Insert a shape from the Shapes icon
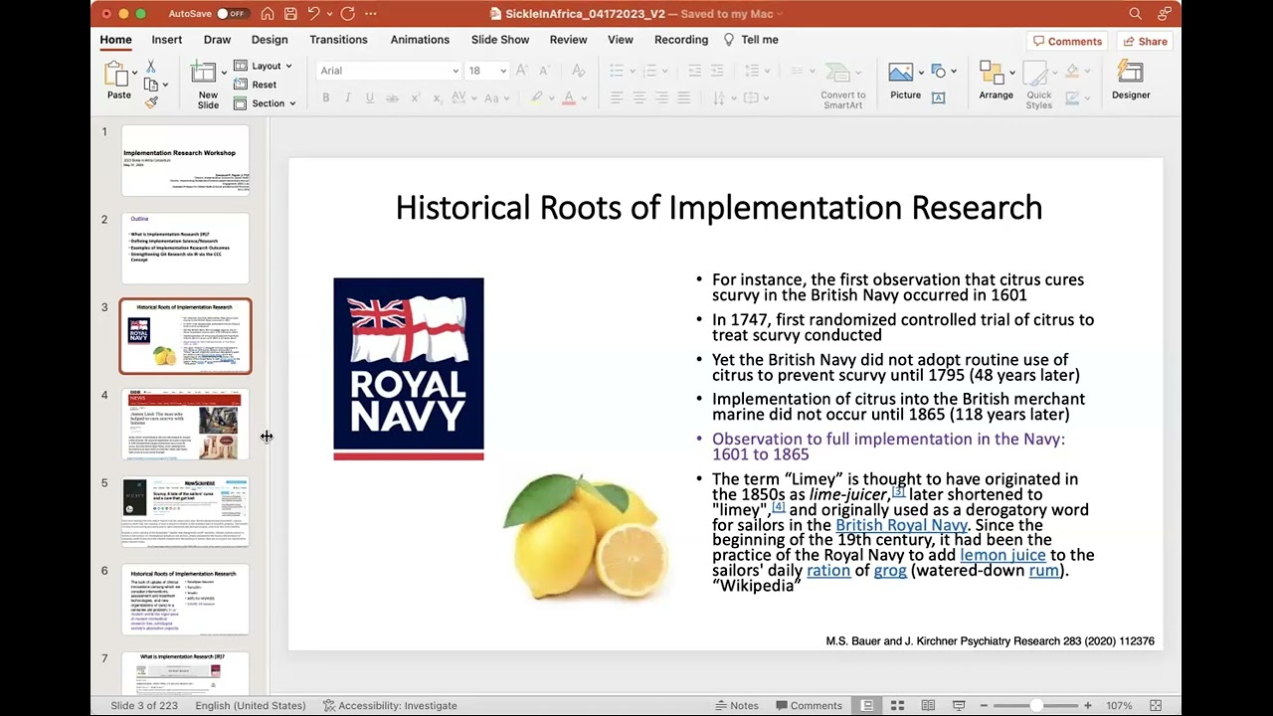 (x=938, y=72)
